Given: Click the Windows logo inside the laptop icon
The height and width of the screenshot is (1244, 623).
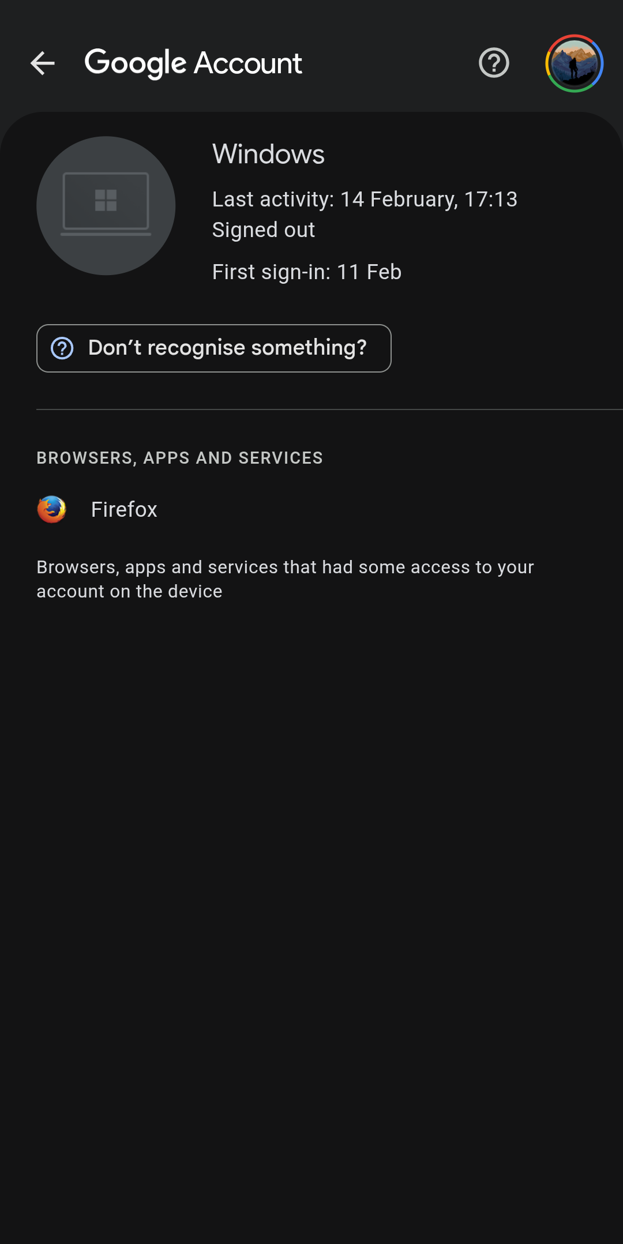Looking at the screenshot, I should (106, 201).
